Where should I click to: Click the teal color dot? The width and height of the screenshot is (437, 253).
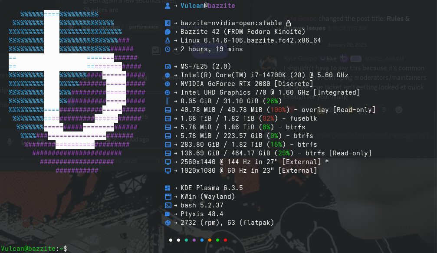tap(186, 240)
